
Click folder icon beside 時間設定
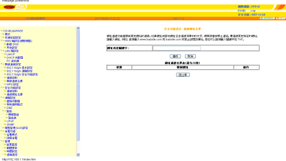pyautogui.click(x=5, y=151)
